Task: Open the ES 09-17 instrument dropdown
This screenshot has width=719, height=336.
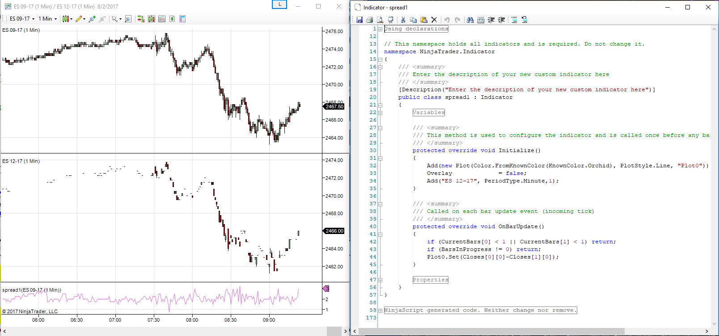Action: (22, 19)
